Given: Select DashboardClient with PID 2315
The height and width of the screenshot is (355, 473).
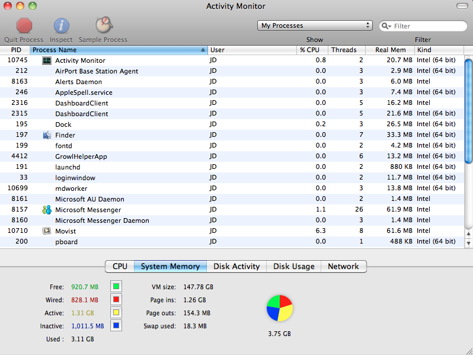Looking at the screenshot, I should (232, 114).
